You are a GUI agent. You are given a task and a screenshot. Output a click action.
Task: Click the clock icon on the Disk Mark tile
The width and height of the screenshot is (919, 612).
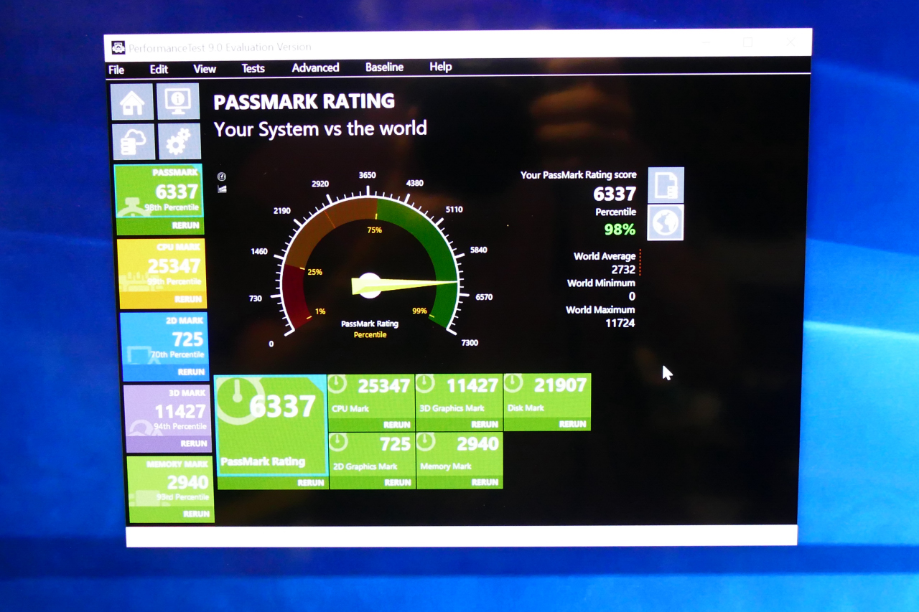[x=513, y=384]
